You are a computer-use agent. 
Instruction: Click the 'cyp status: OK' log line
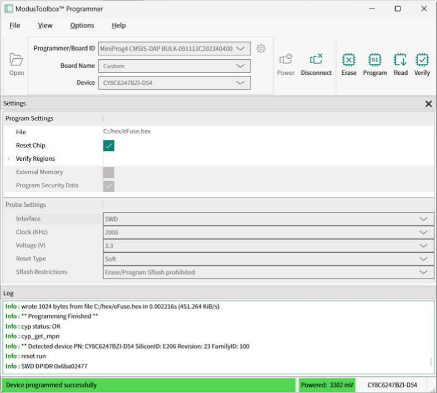point(33,326)
